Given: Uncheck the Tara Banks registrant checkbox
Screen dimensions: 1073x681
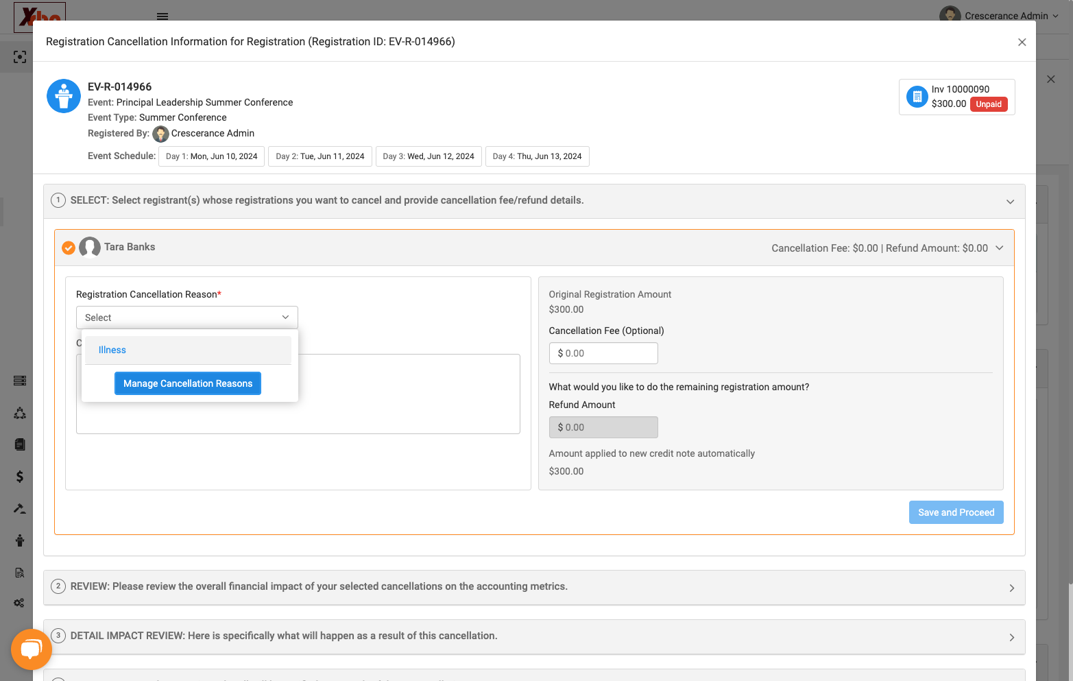Looking at the screenshot, I should [69, 248].
